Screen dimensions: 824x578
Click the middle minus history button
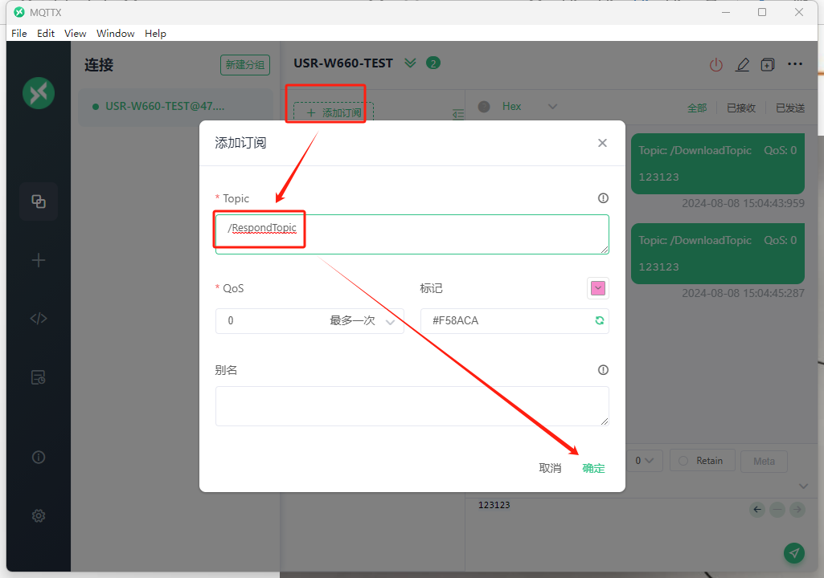point(777,509)
